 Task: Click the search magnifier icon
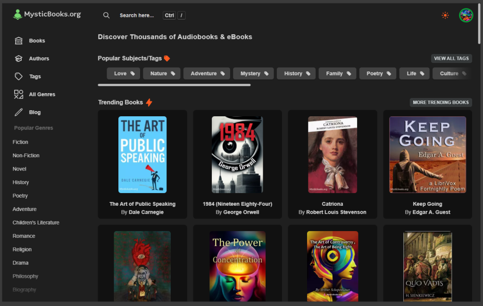(x=106, y=16)
